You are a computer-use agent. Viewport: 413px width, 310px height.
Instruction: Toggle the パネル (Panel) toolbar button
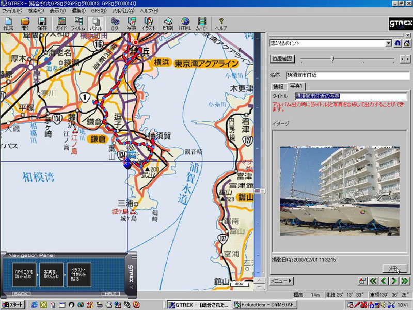pos(95,24)
